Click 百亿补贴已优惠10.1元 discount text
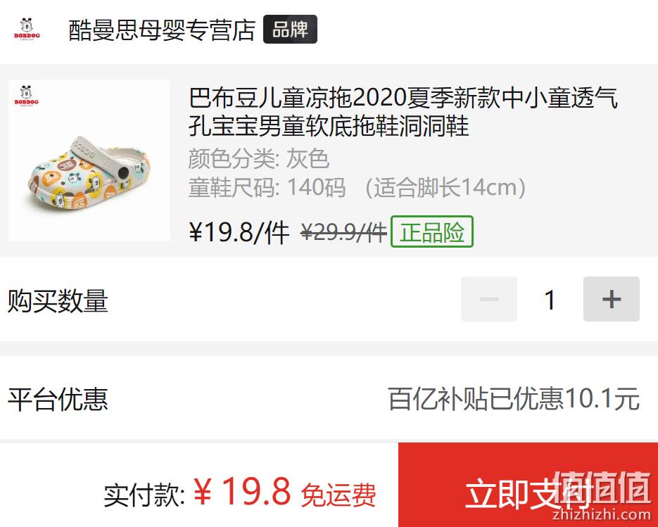 coord(514,399)
